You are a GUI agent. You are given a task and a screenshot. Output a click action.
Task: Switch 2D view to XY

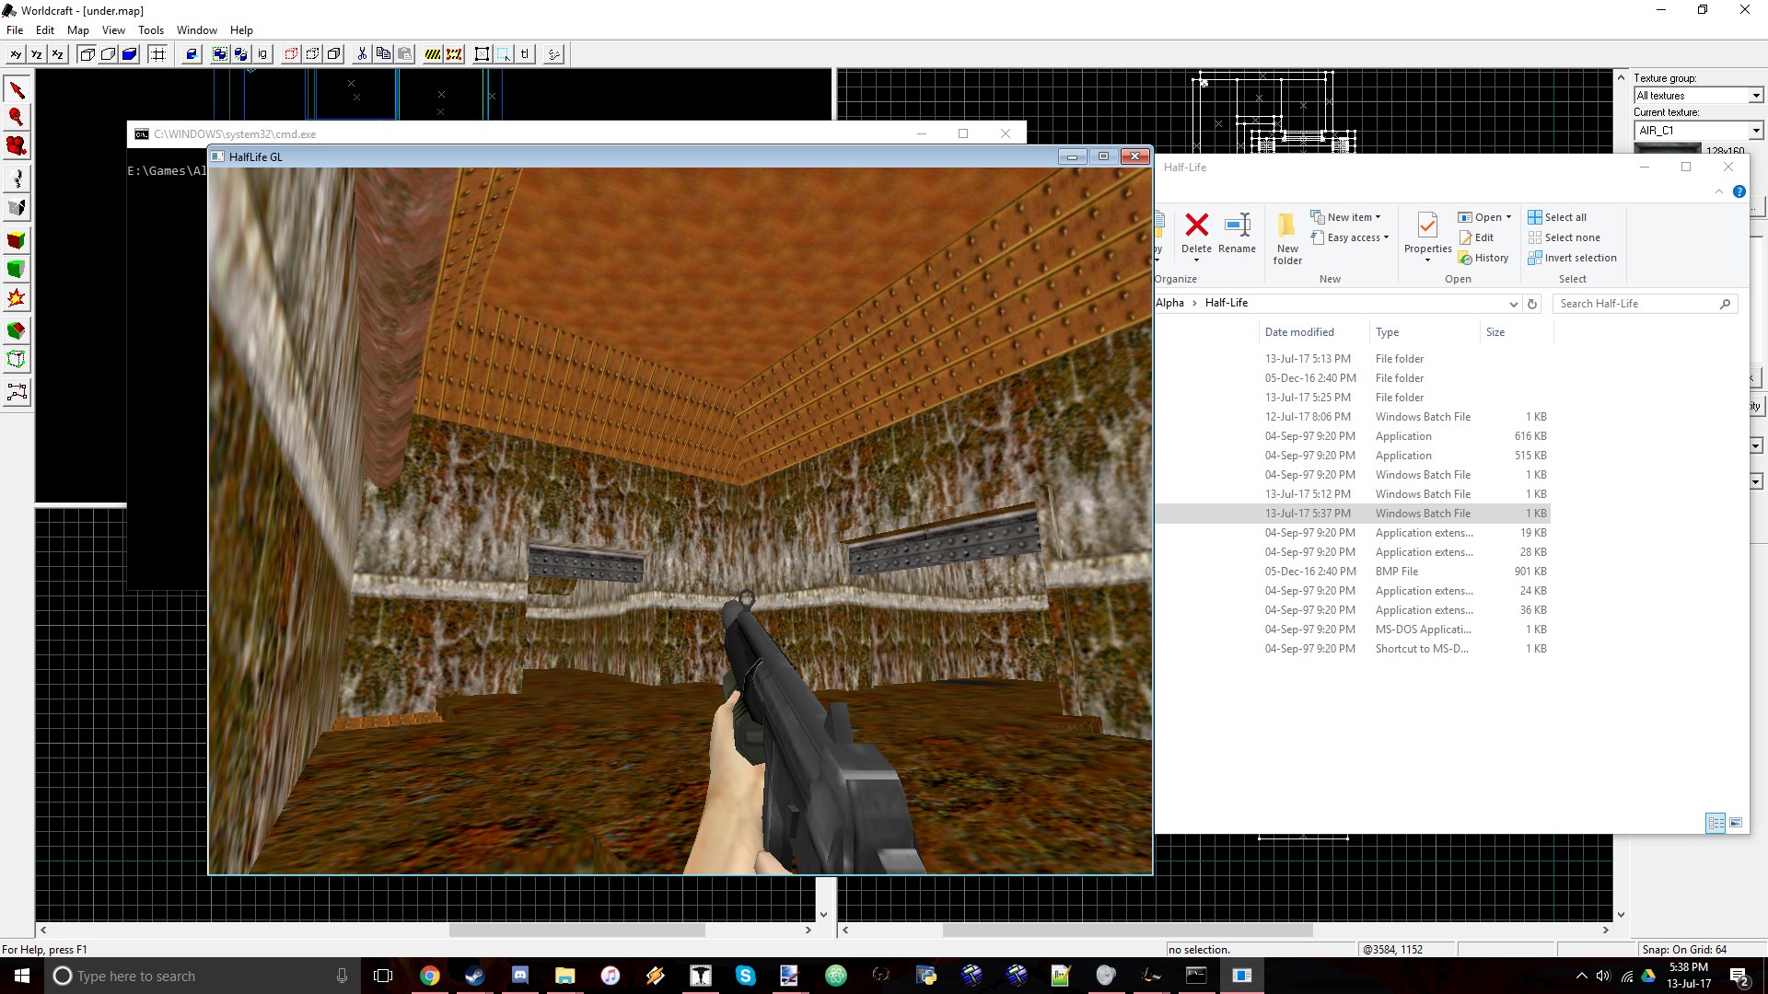[16, 54]
